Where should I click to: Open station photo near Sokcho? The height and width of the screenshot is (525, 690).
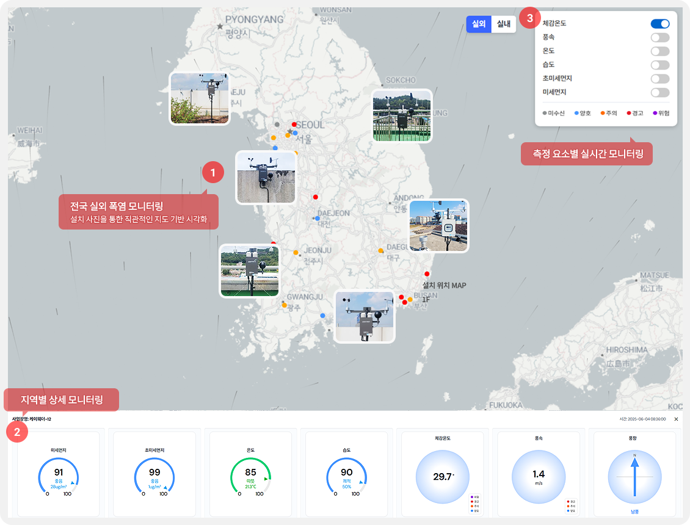click(x=402, y=116)
